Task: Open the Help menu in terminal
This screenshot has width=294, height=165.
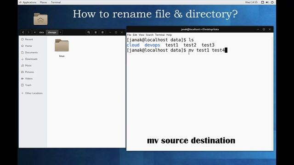Action: point(169,35)
